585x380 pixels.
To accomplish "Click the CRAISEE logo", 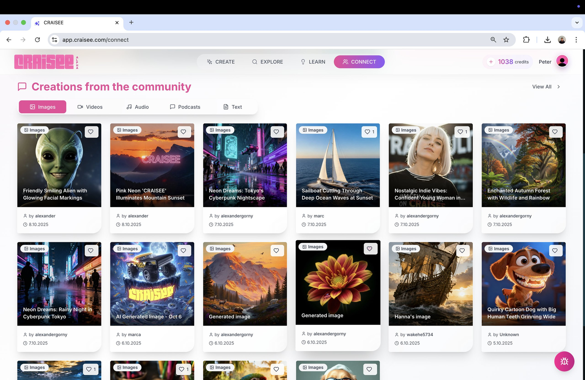I will pos(44,62).
